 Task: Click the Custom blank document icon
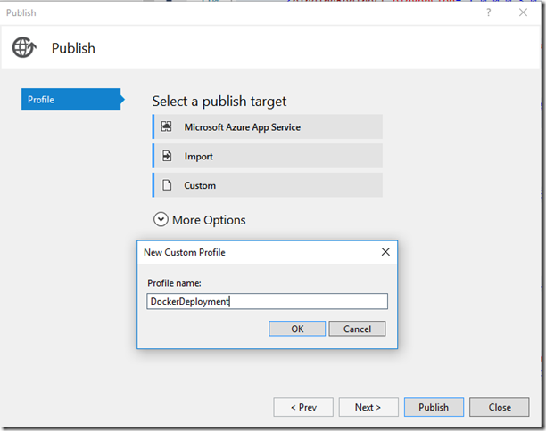[167, 185]
